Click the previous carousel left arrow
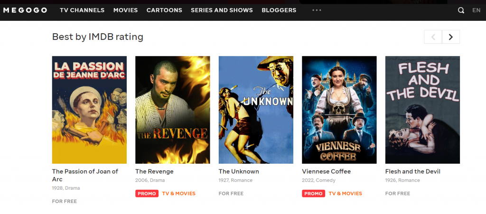 point(433,37)
